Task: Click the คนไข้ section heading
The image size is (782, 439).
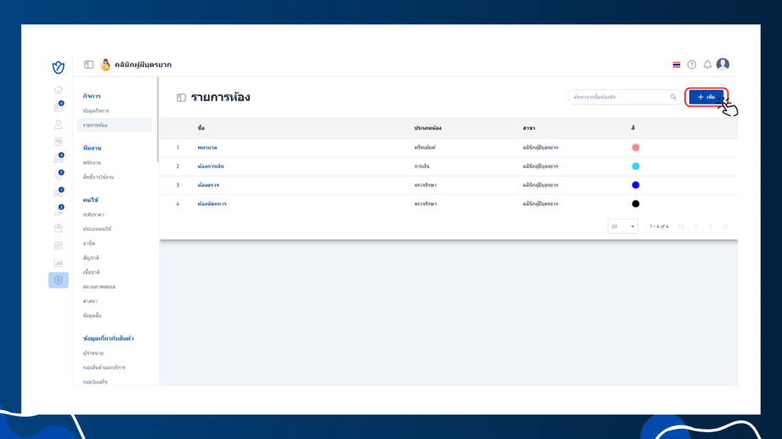Action: 91,200
